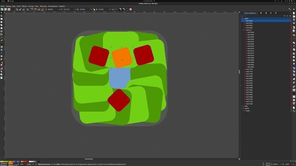This screenshot has height=166, width=296.
Task: Click move layer up button in panel
Action: click(x=285, y=16)
